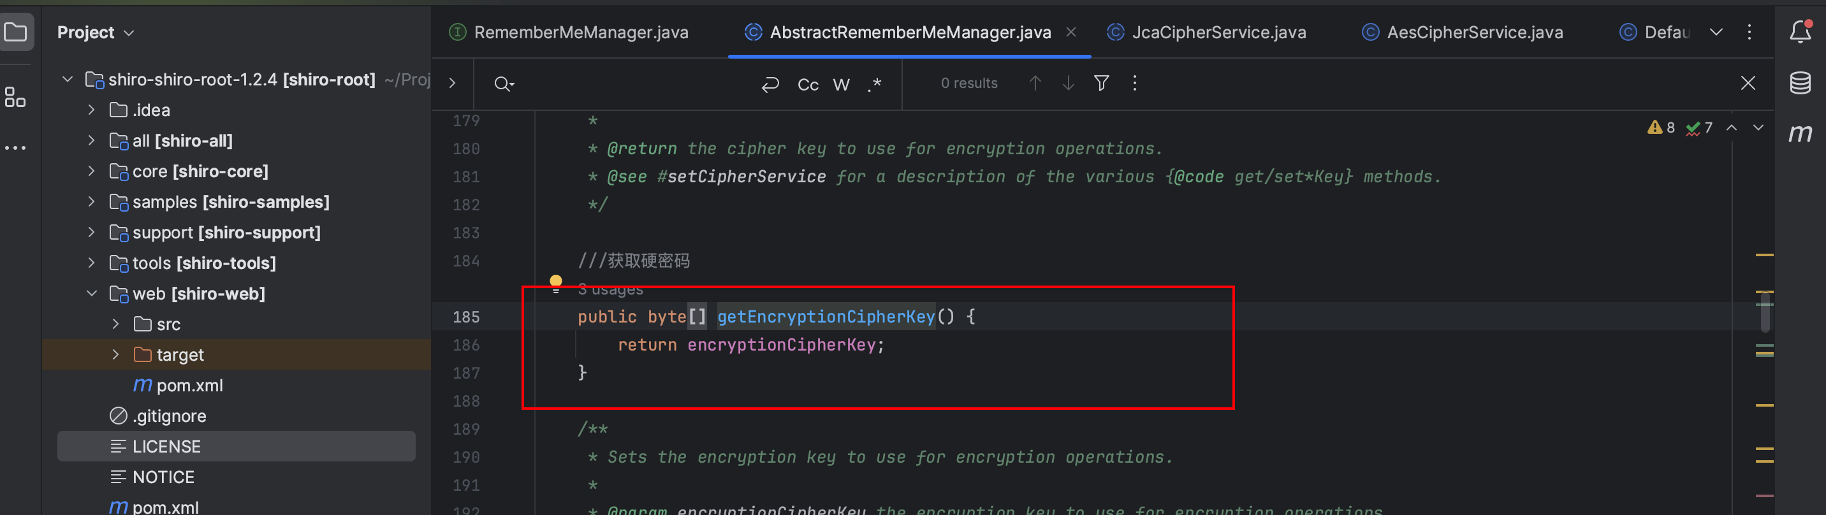Open the Notifications bell icon

coord(1800,32)
